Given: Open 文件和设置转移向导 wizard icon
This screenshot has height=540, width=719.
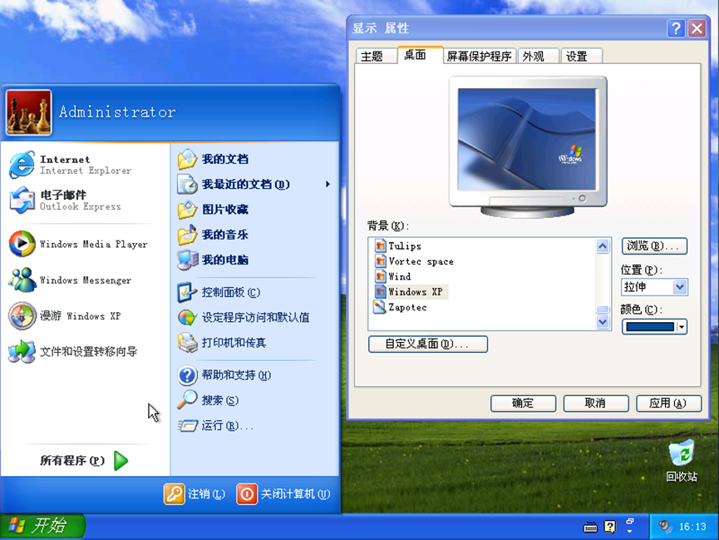Looking at the screenshot, I should [x=22, y=351].
